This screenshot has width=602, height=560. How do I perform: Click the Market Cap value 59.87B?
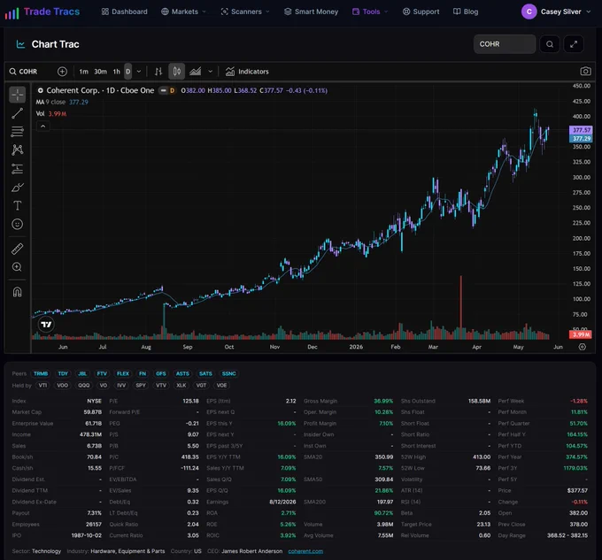(93, 412)
